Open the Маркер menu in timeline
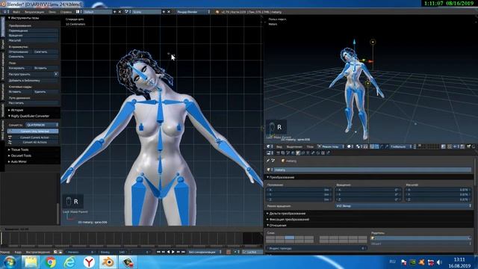The height and width of the screenshot is (269, 478). [x=4, y=253]
